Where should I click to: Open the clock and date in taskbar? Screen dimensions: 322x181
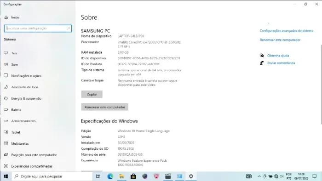pyautogui.click(x=301, y=176)
